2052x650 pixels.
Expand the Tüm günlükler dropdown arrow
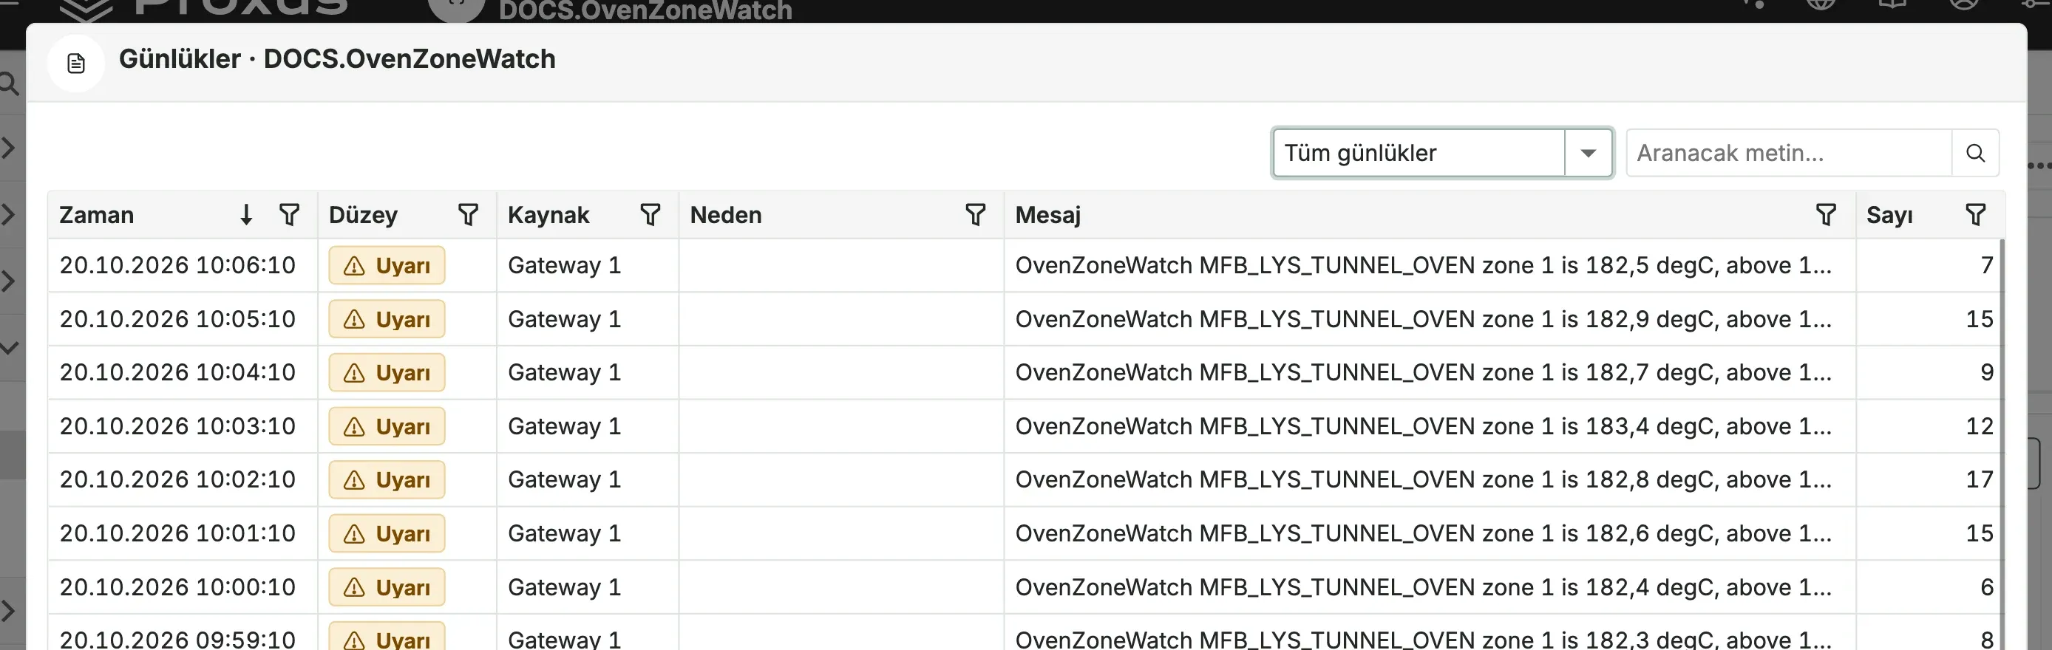[x=1588, y=153]
